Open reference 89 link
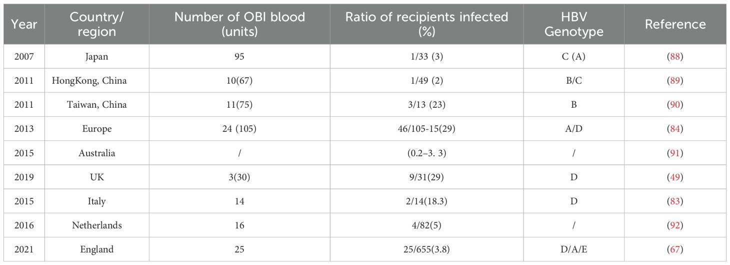Screen dimensions: 730x265 tap(674, 81)
